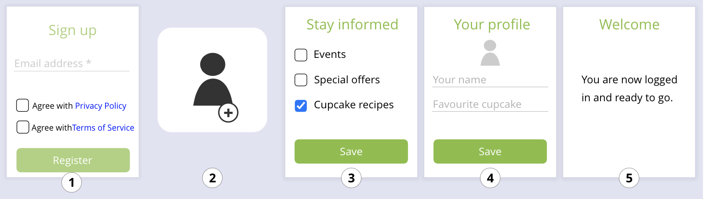Focus the Email address field

(72, 64)
